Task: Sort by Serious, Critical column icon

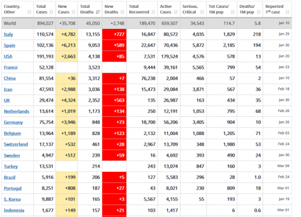Action: (202, 12)
